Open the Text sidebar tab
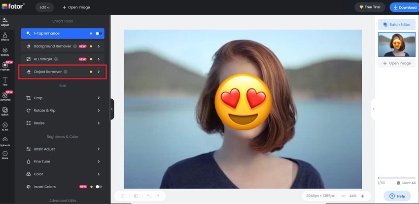This screenshot has width=419, height=204. (x=5, y=82)
